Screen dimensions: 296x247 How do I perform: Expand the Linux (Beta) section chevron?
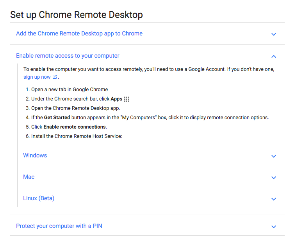[273, 199]
